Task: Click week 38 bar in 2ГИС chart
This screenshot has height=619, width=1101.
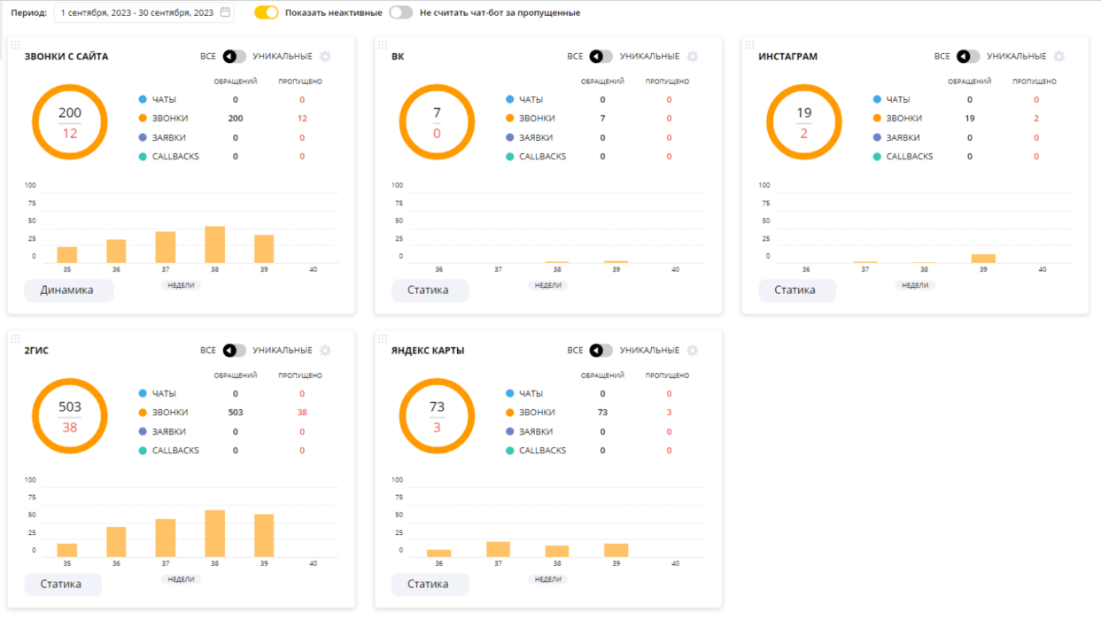Action: pos(215,533)
